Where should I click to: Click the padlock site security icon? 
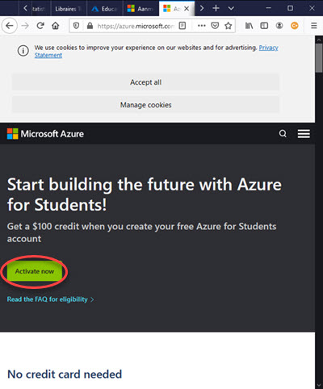coord(90,26)
